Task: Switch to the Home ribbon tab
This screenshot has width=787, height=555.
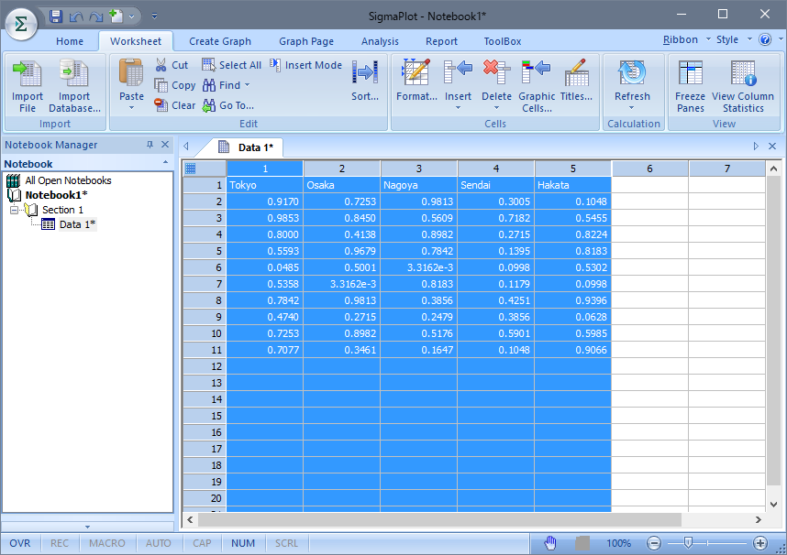Action: tap(70, 41)
